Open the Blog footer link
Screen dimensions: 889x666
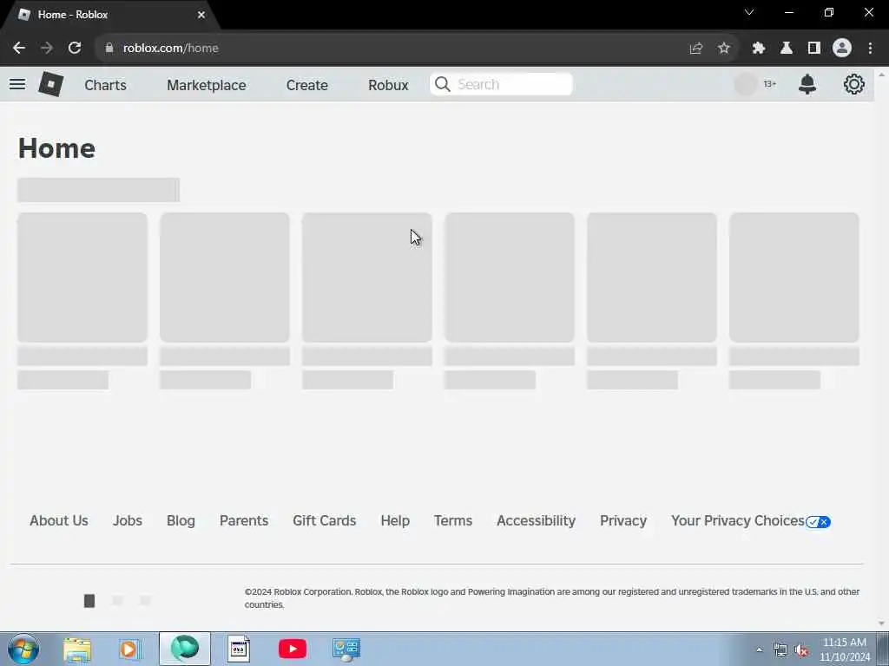181,520
